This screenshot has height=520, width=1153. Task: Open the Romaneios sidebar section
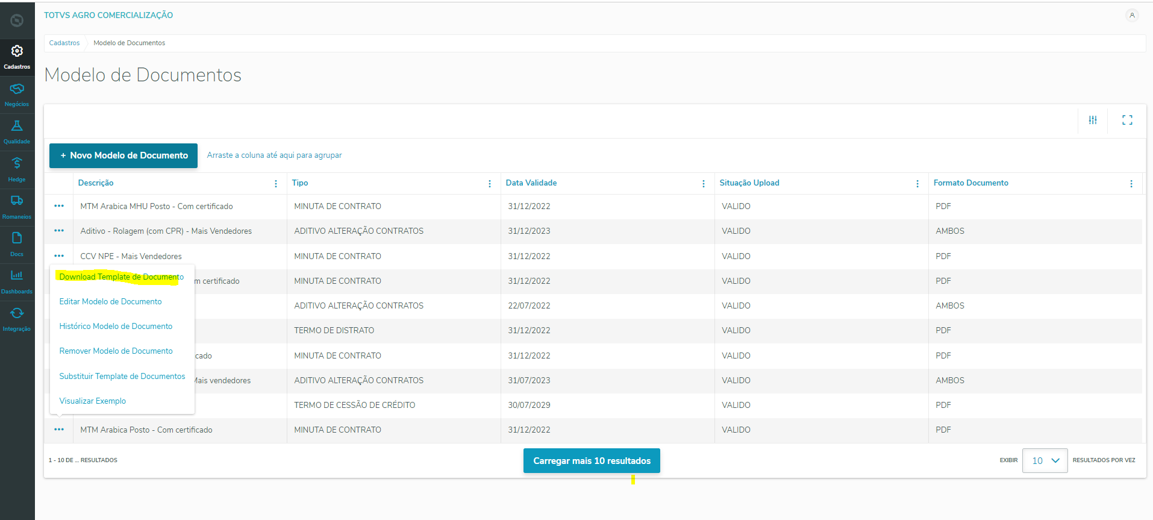coord(17,207)
